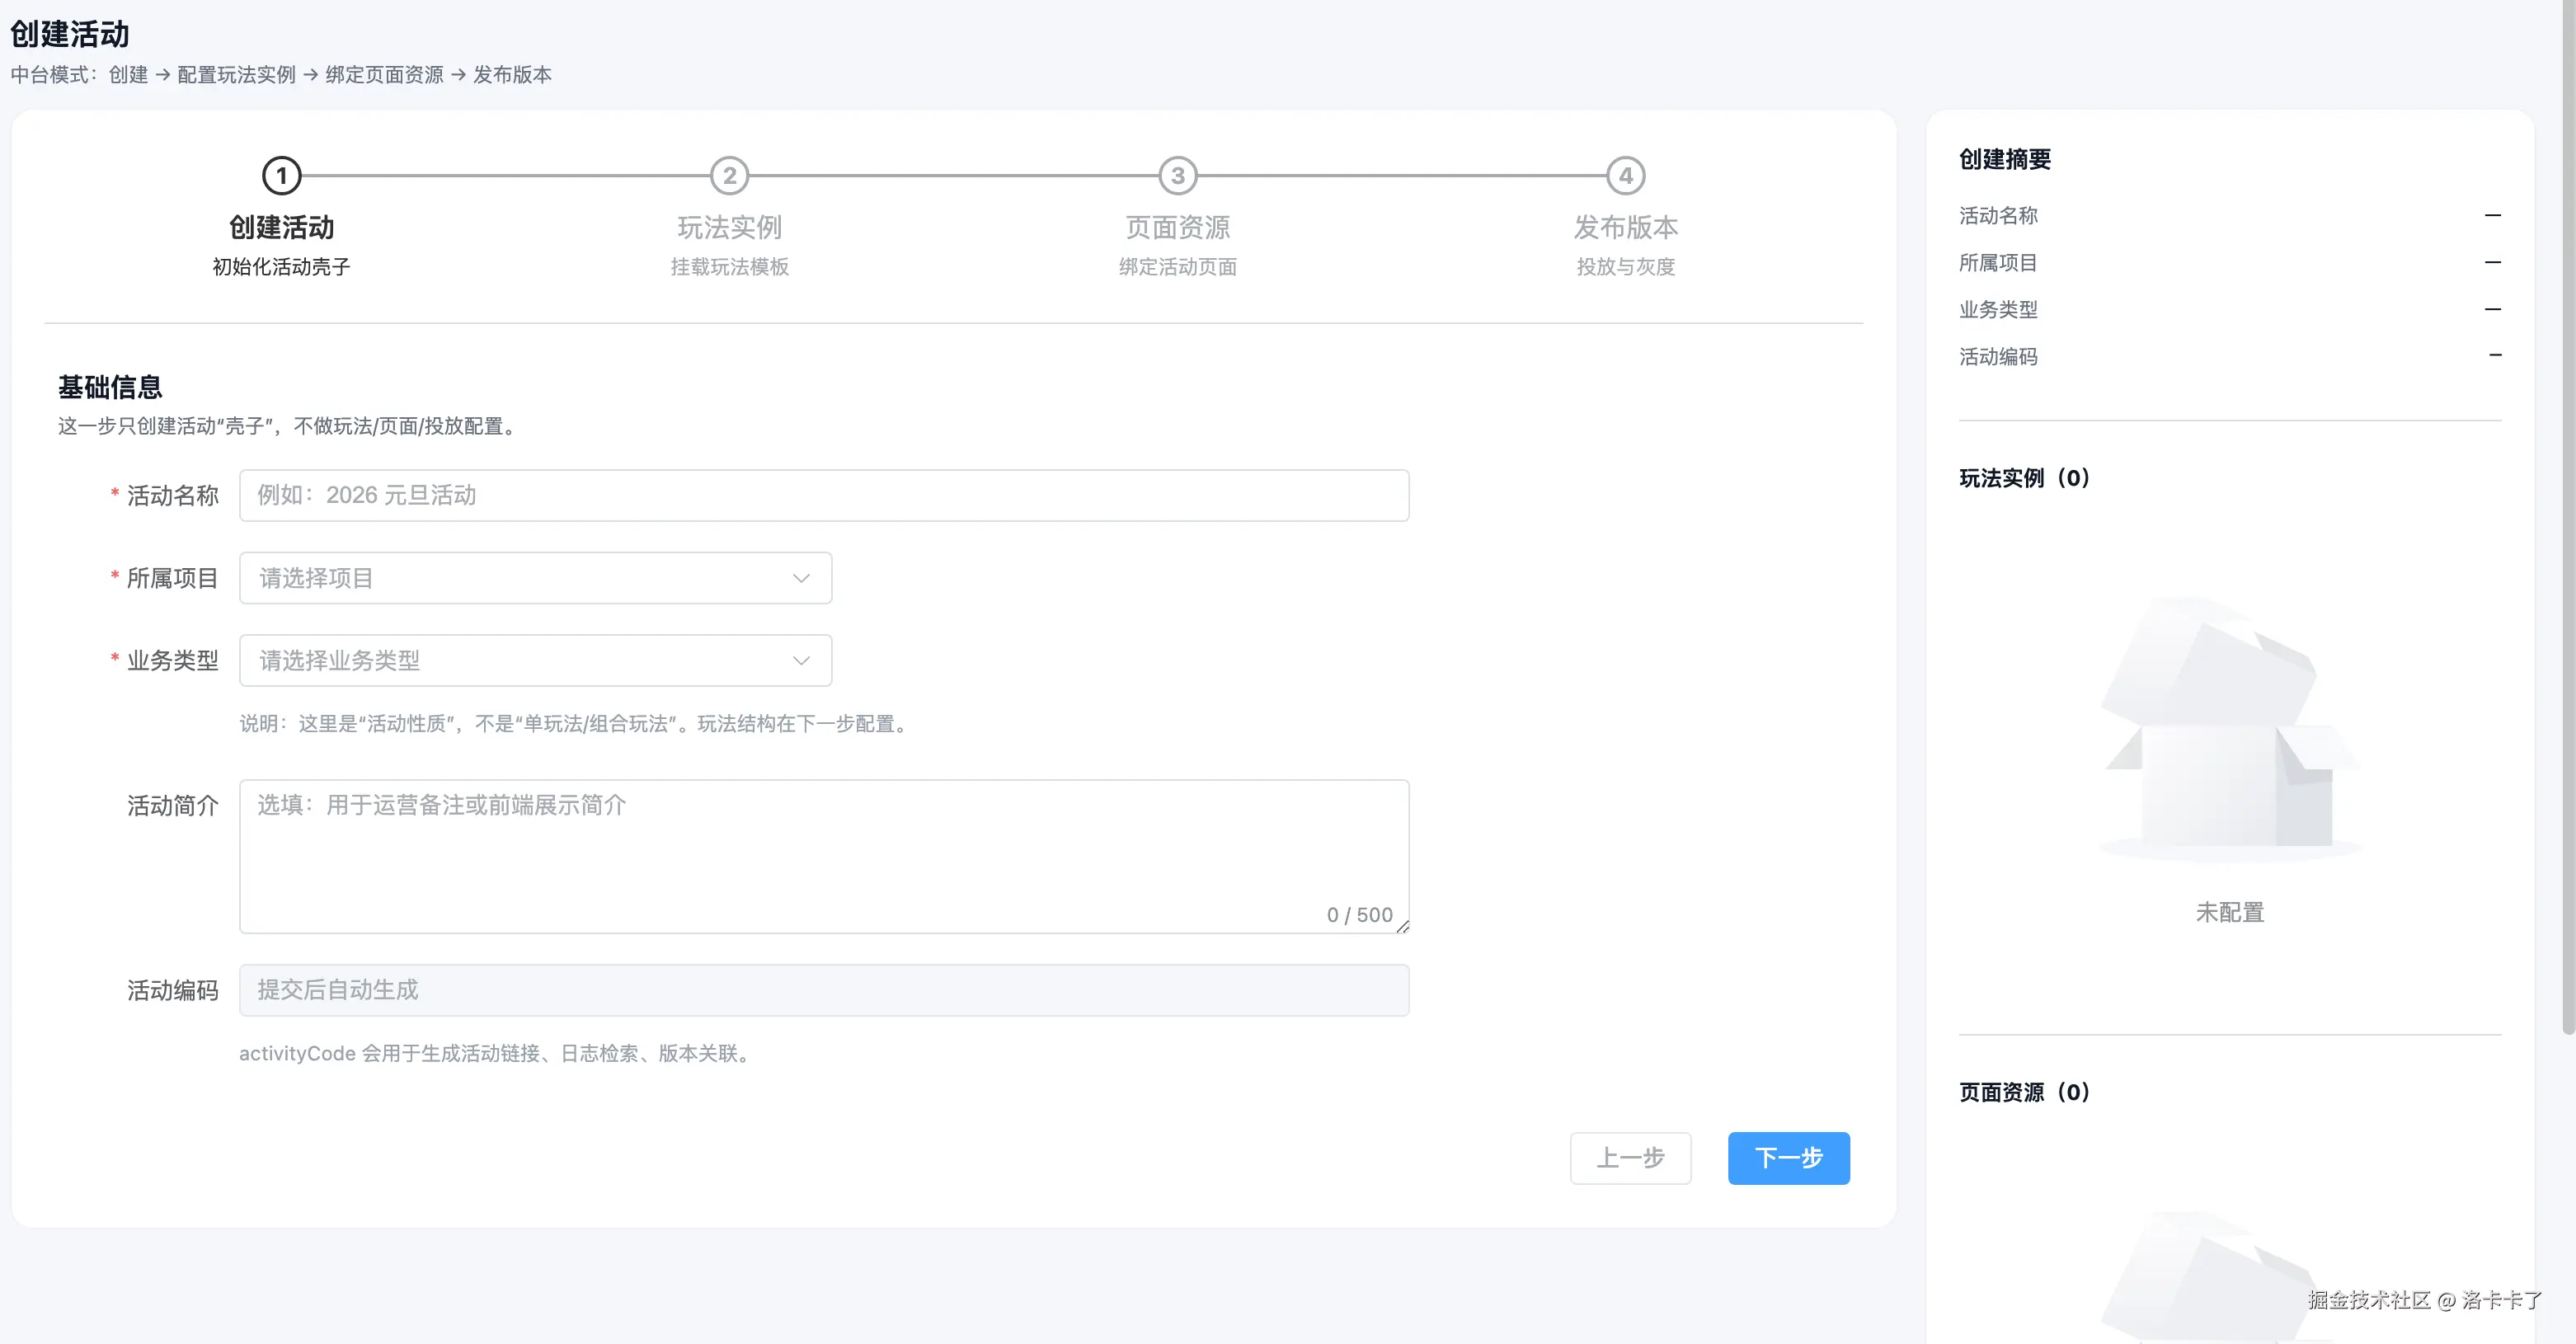Focus the 活动名称 input field
Viewport: 2576px width, 1344px height.
[823, 495]
